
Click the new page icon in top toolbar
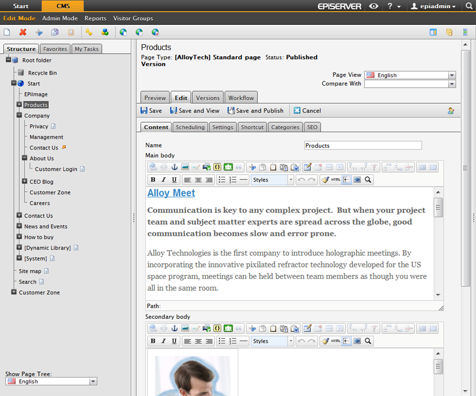click(x=7, y=32)
